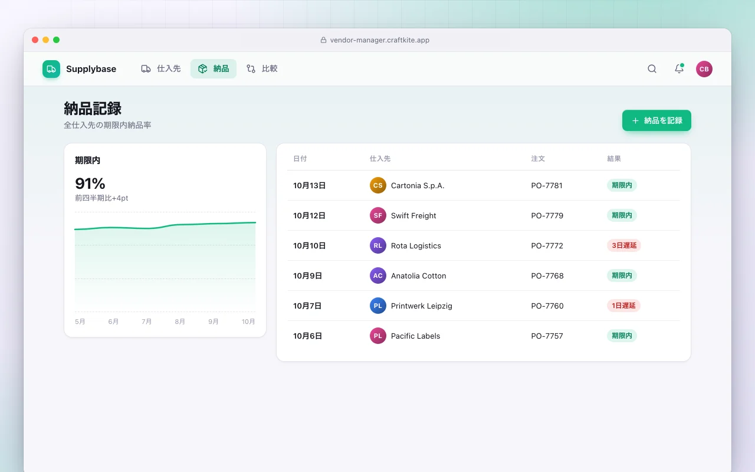Screen dimensions: 755x472
Task: Click the Supplybase truck logo icon
Action: pos(51,69)
